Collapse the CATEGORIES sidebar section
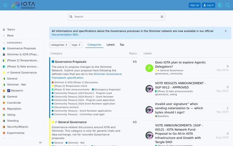 pyautogui.click(x=12, y=43)
